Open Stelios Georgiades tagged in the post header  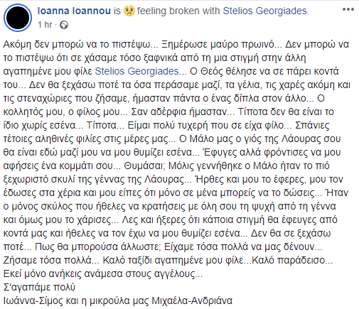click(265, 11)
